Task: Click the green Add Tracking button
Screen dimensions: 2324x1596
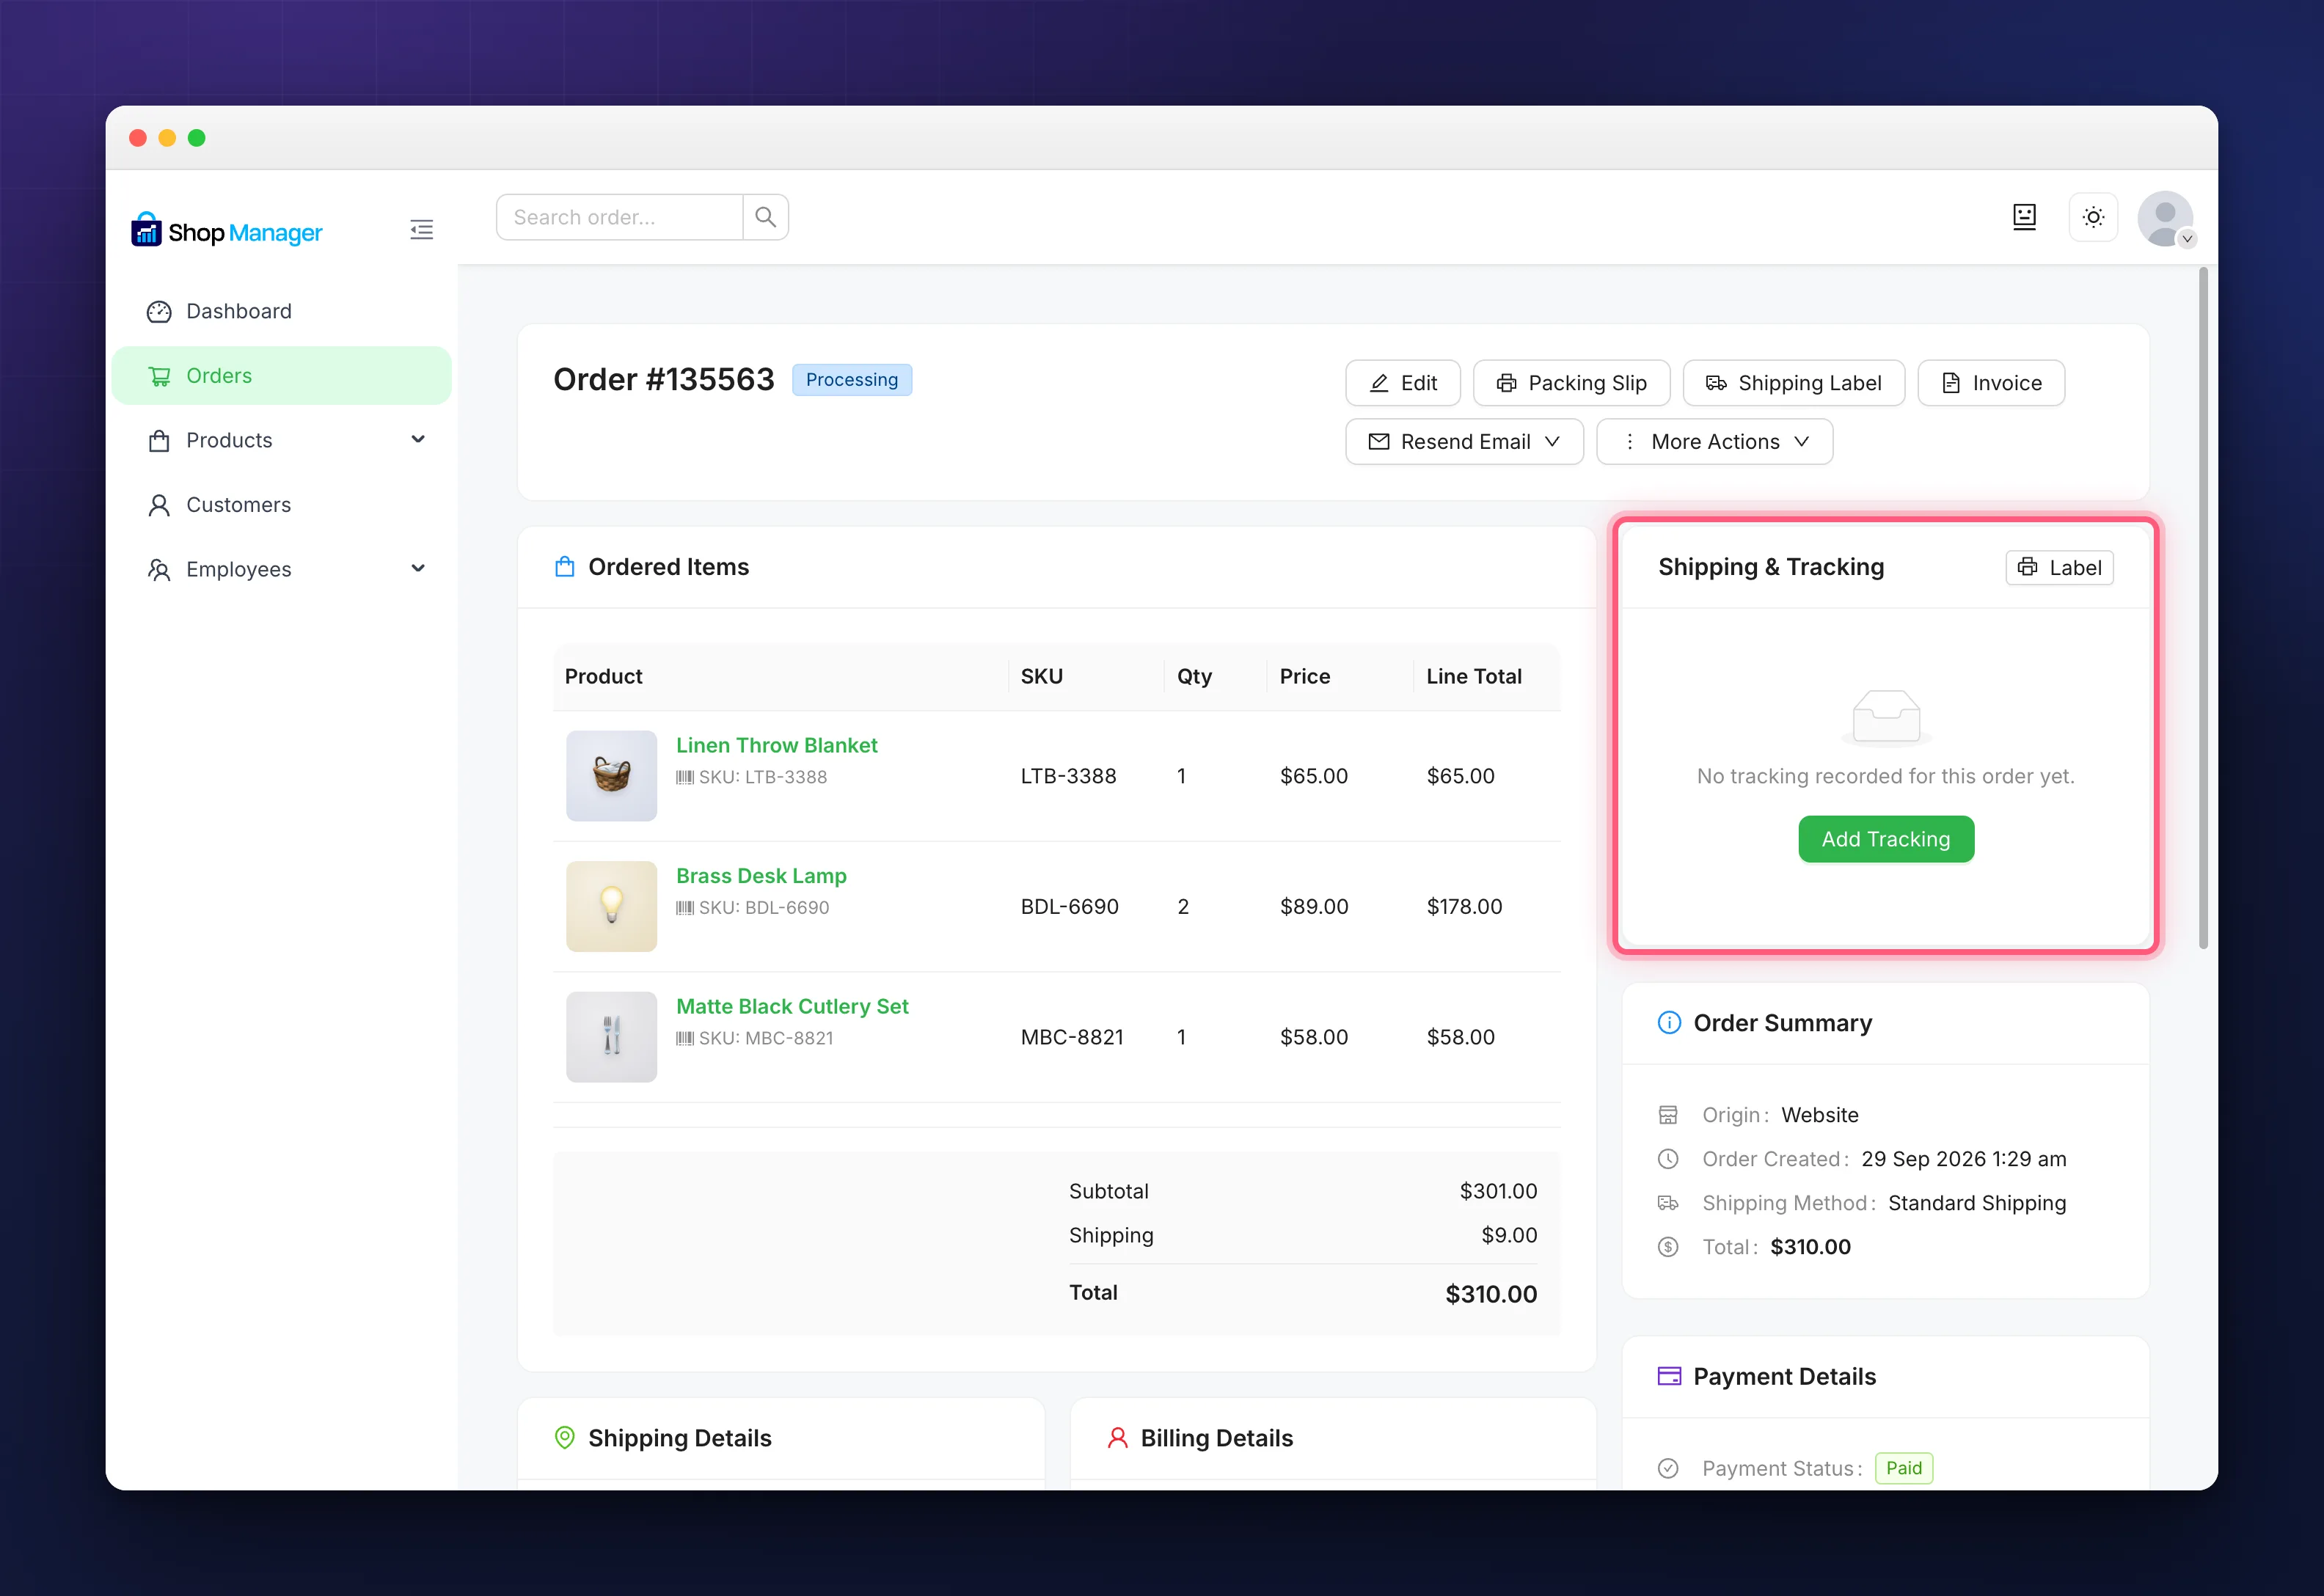Action: coord(1885,839)
